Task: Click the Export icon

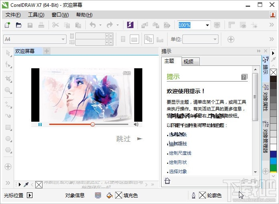Action: 156,25
